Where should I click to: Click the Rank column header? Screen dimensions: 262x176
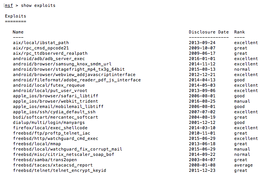click(240, 32)
